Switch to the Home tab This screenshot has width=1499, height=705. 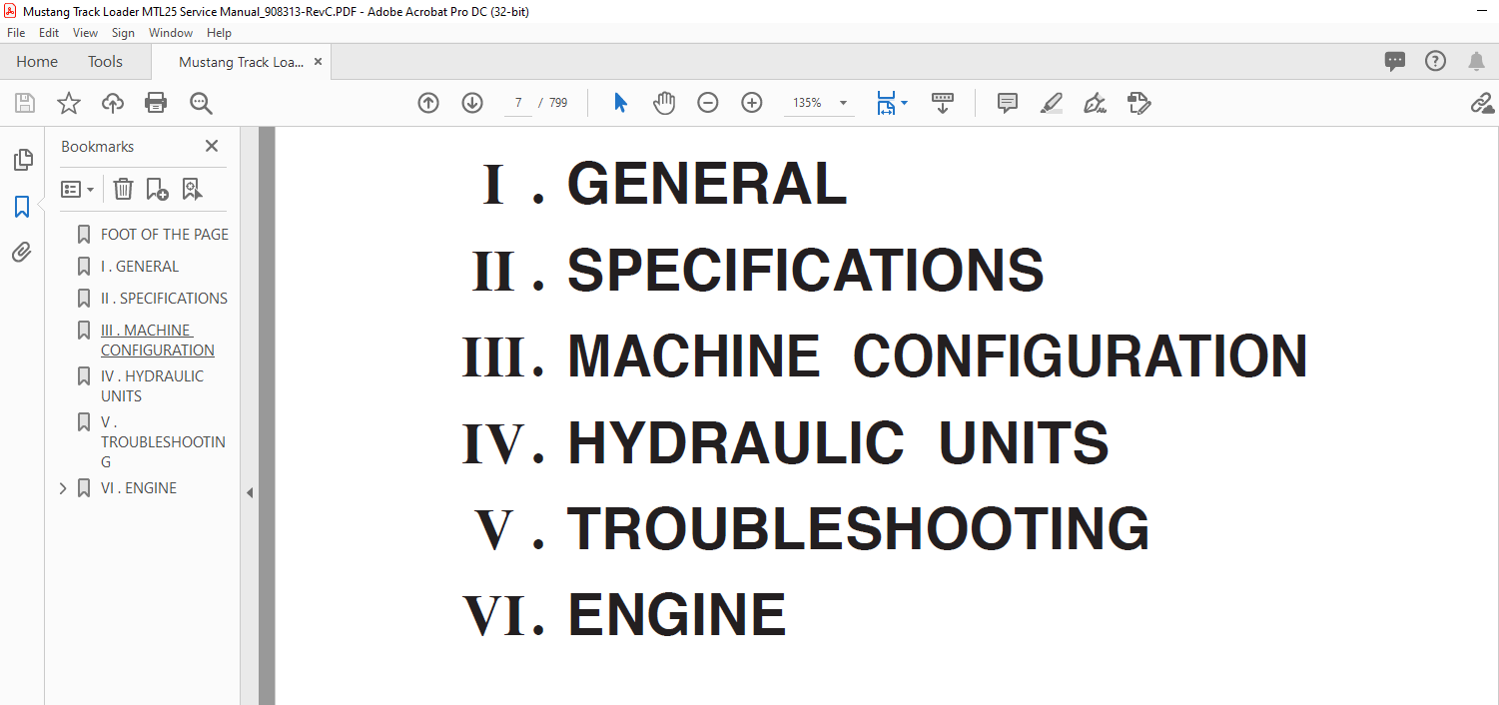(x=37, y=62)
